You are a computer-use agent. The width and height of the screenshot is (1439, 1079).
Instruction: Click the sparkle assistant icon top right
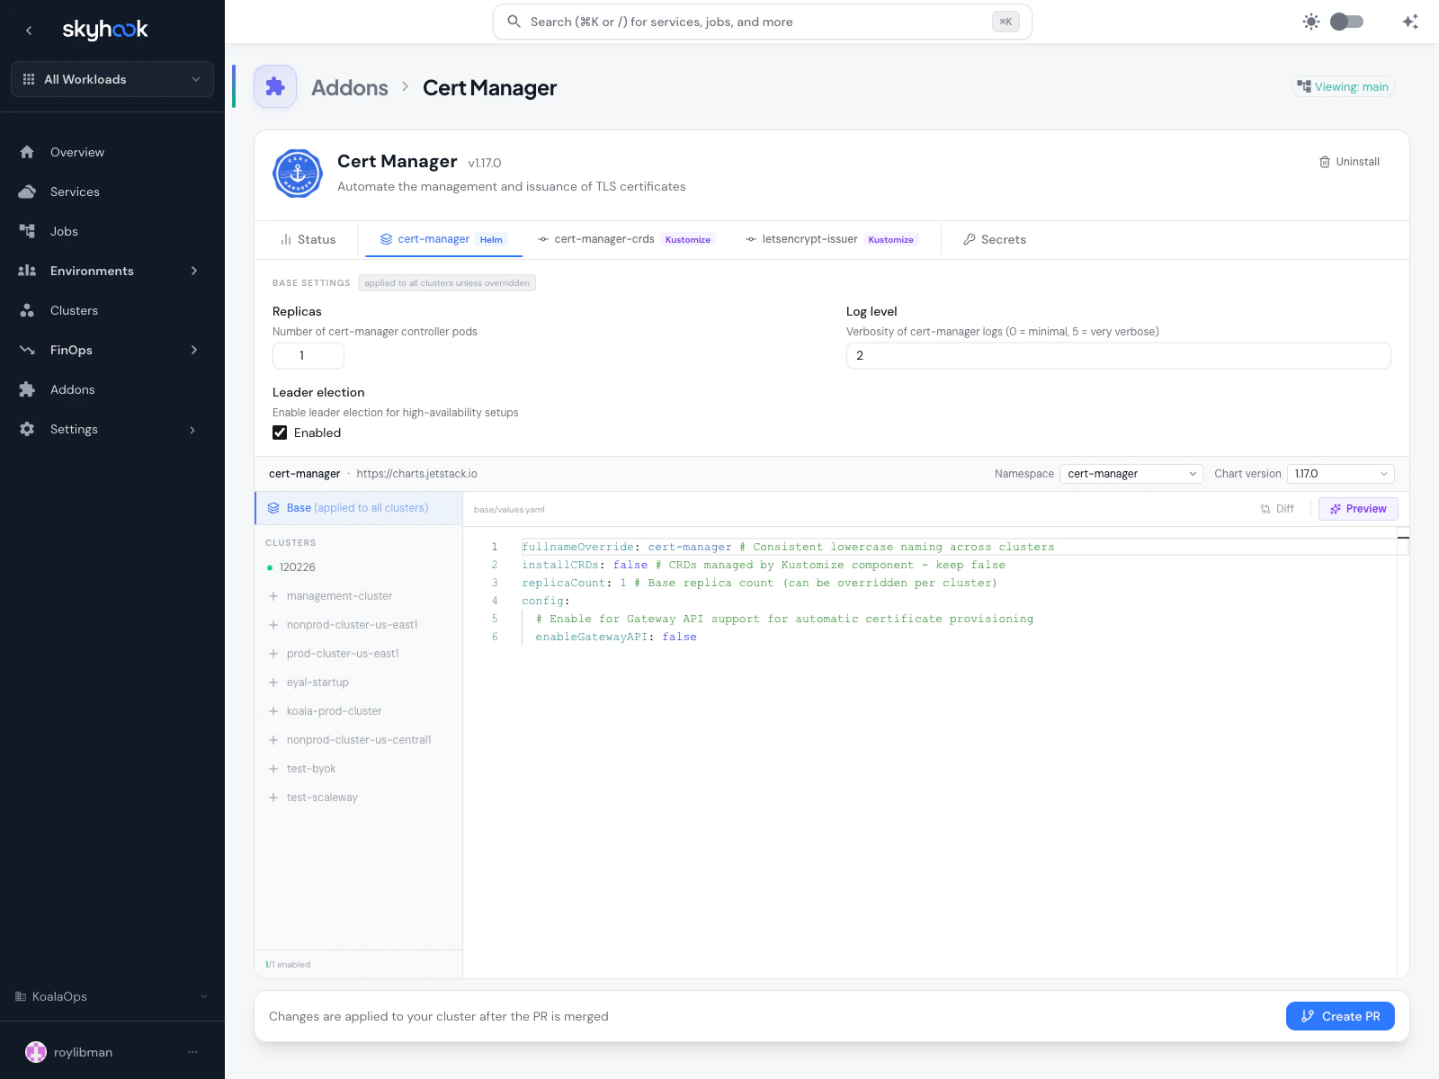pyautogui.click(x=1409, y=21)
